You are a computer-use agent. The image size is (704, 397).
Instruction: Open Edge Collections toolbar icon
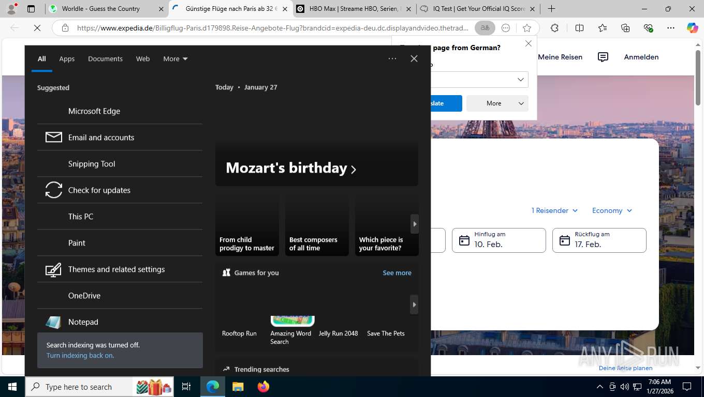click(x=625, y=28)
